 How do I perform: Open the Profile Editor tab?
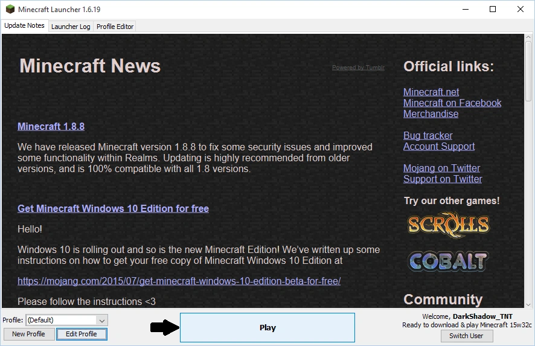pyautogui.click(x=115, y=27)
